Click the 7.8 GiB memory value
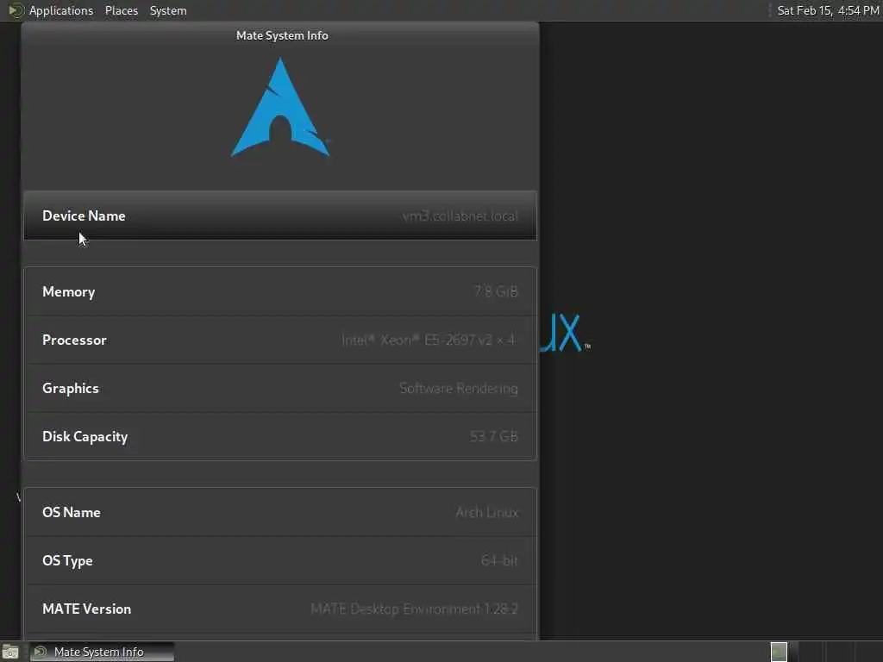This screenshot has width=883, height=662. 496,291
